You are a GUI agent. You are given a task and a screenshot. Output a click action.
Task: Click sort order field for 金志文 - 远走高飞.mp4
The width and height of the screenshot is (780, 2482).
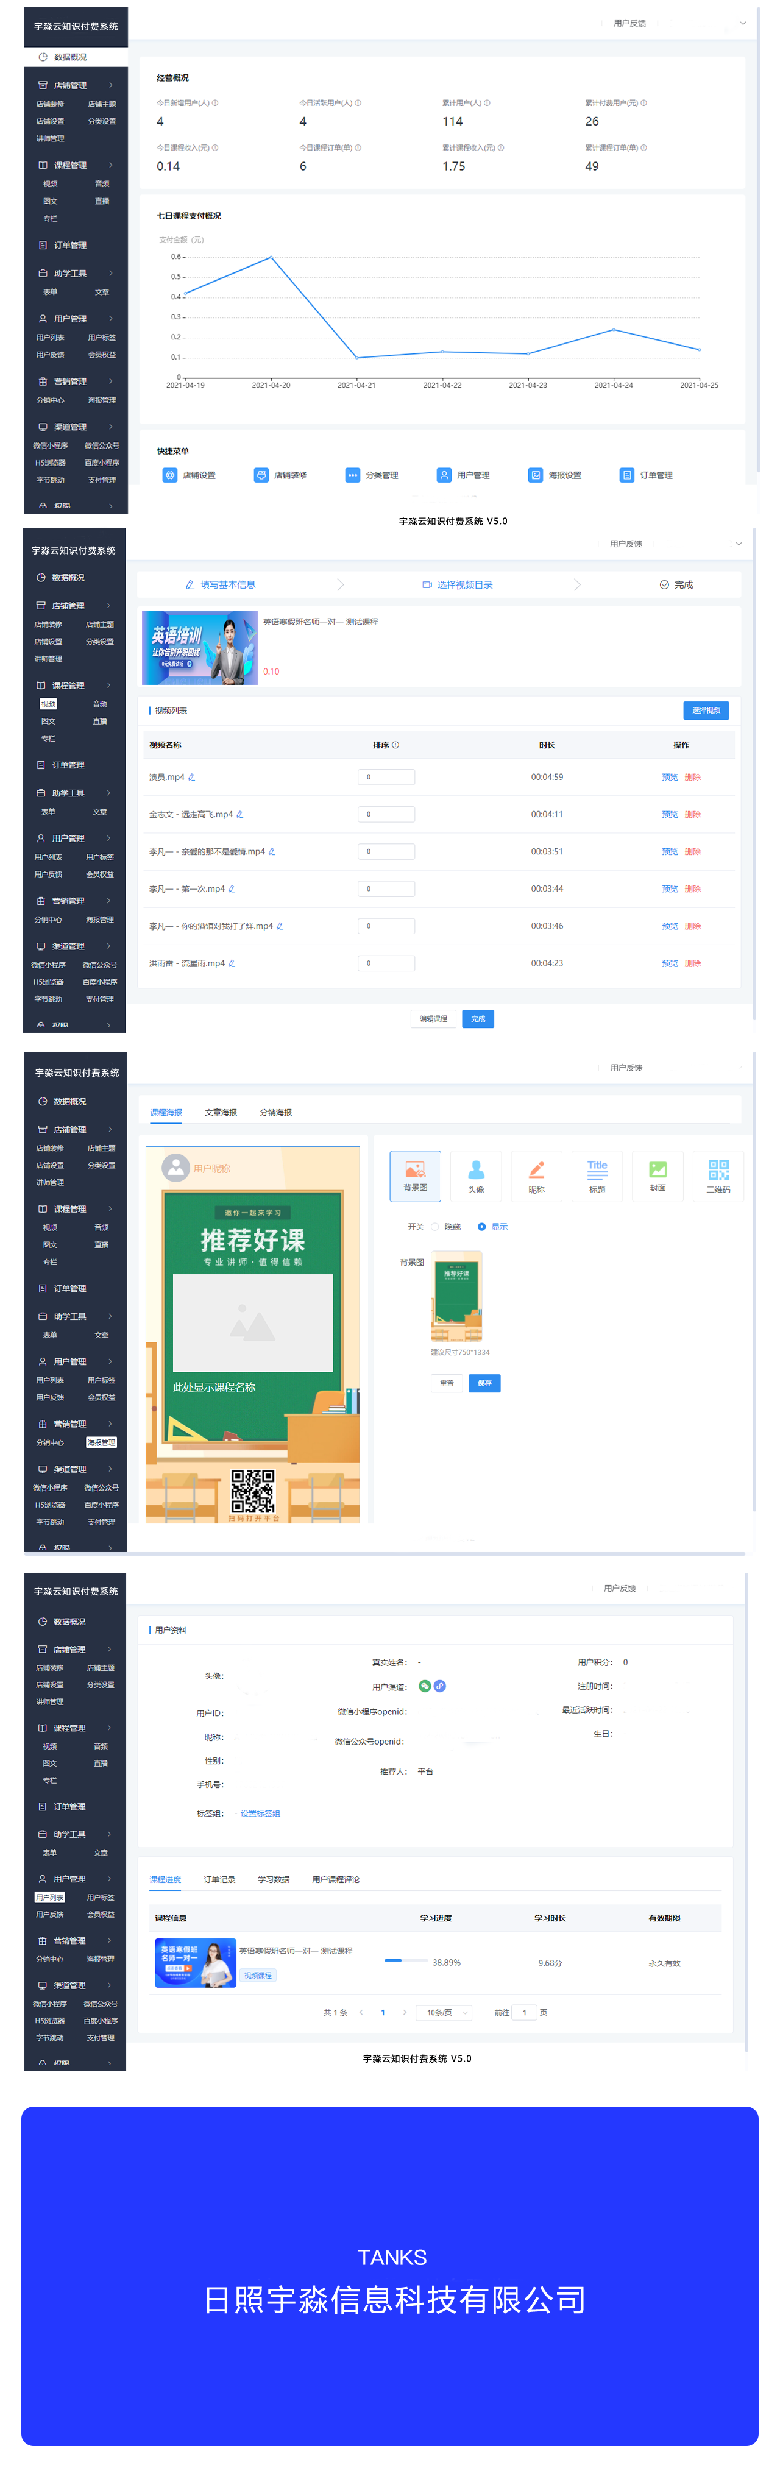pos(386,814)
